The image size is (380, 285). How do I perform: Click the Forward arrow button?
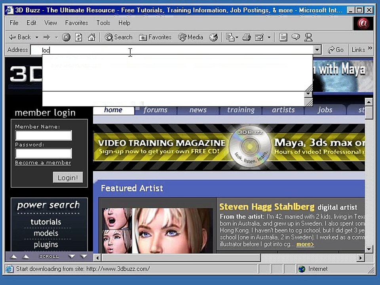47,37
